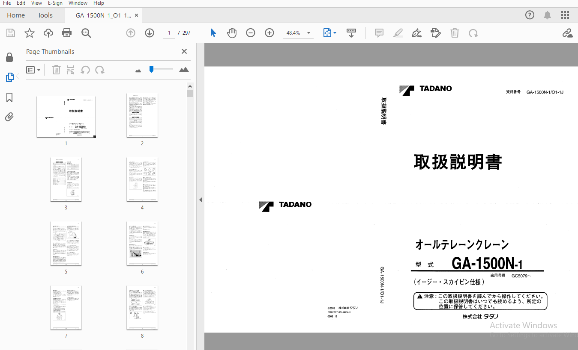Select the highlight text pen

point(398,33)
